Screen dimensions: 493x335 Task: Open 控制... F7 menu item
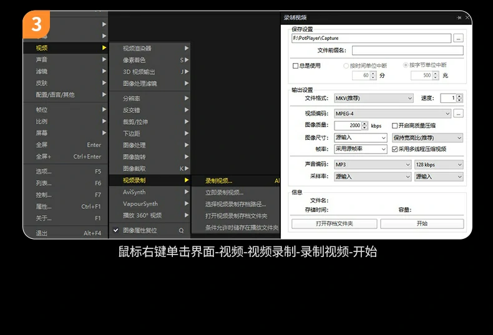(66, 195)
